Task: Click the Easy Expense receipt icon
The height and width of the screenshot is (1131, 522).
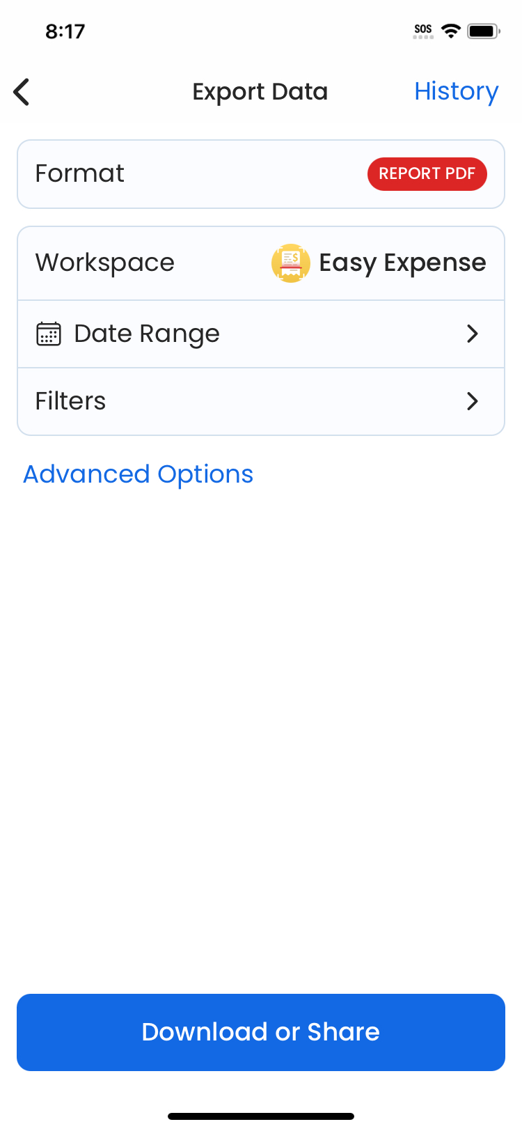Action: (290, 263)
